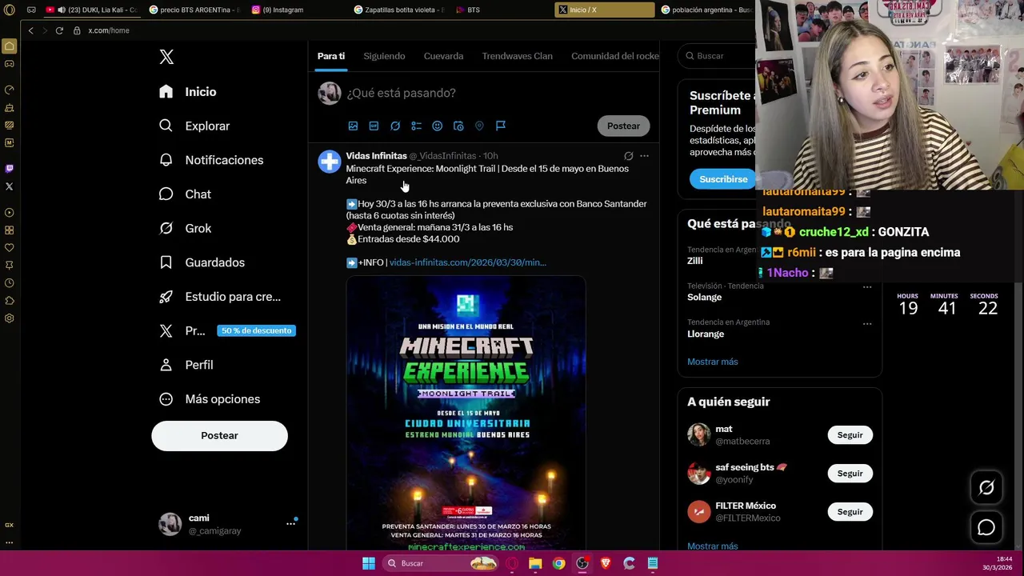Switch to the Cuevarda tab
1024x576 pixels.
click(443, 56)
